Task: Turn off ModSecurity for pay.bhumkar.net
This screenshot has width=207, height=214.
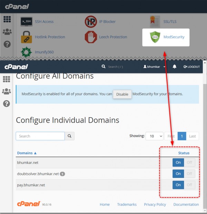Action: 189,185
